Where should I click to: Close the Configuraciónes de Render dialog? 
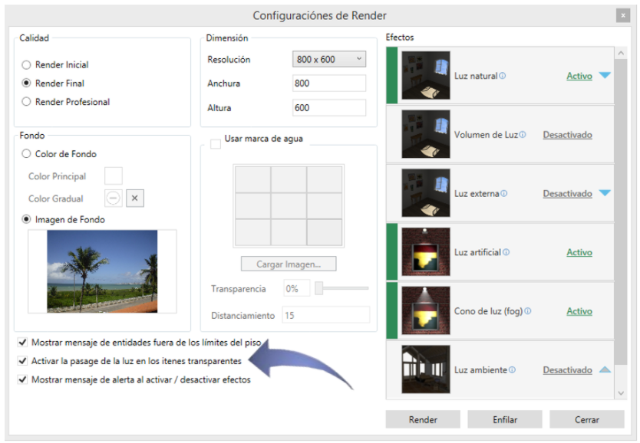pos(623,15)
